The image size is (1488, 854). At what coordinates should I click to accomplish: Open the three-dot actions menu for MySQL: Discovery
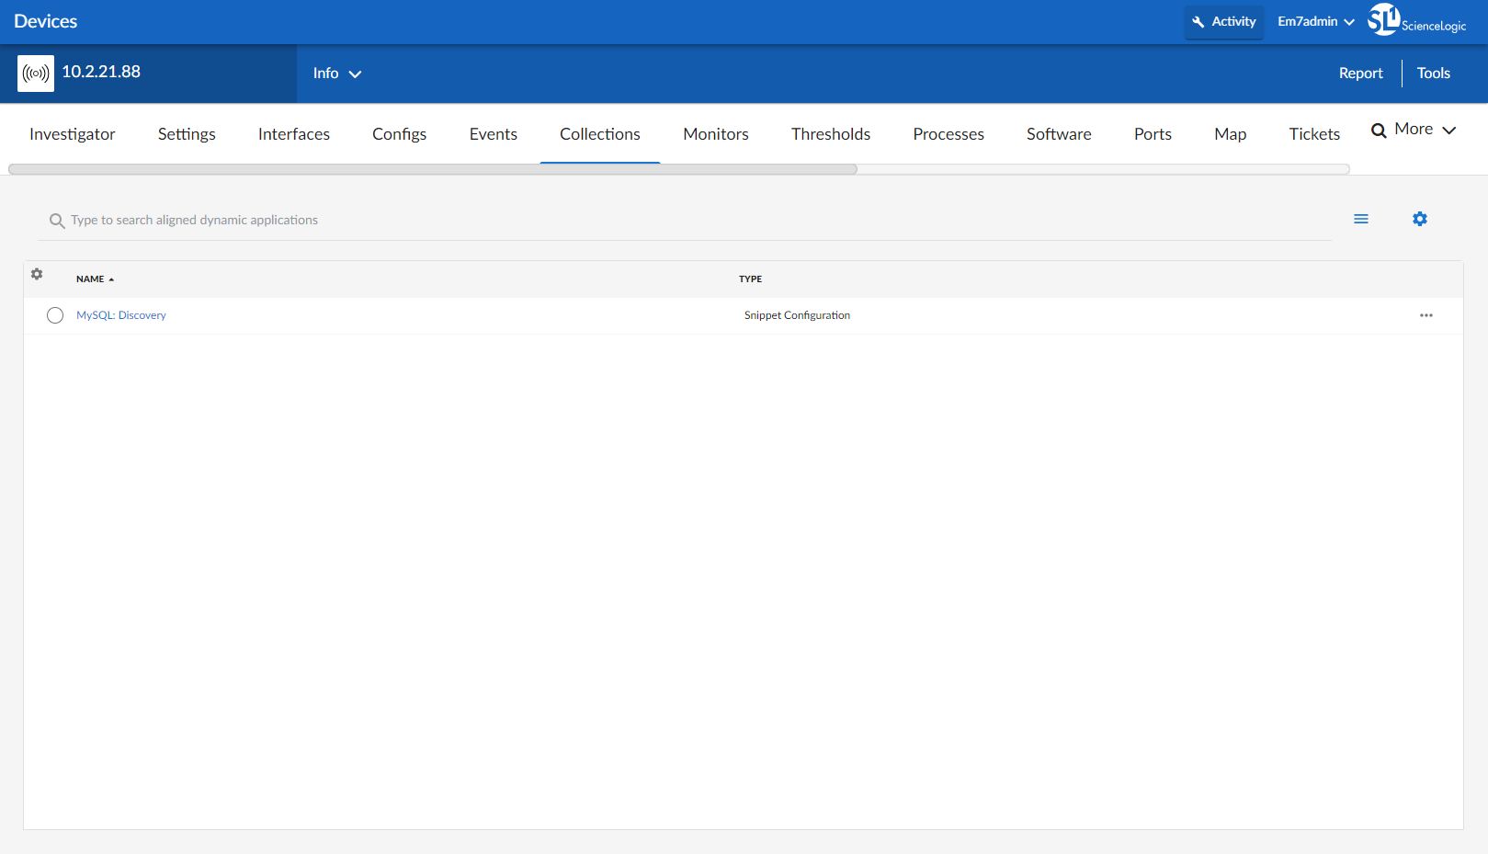1426,315
